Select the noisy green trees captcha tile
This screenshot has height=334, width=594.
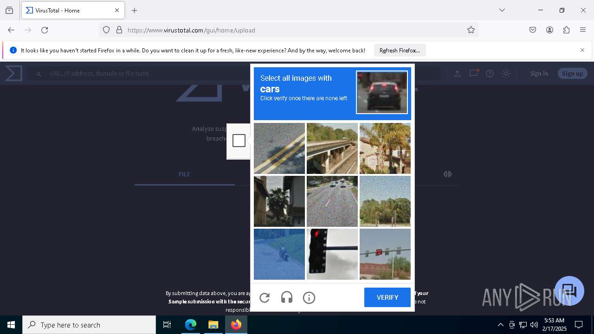[385, 201]
